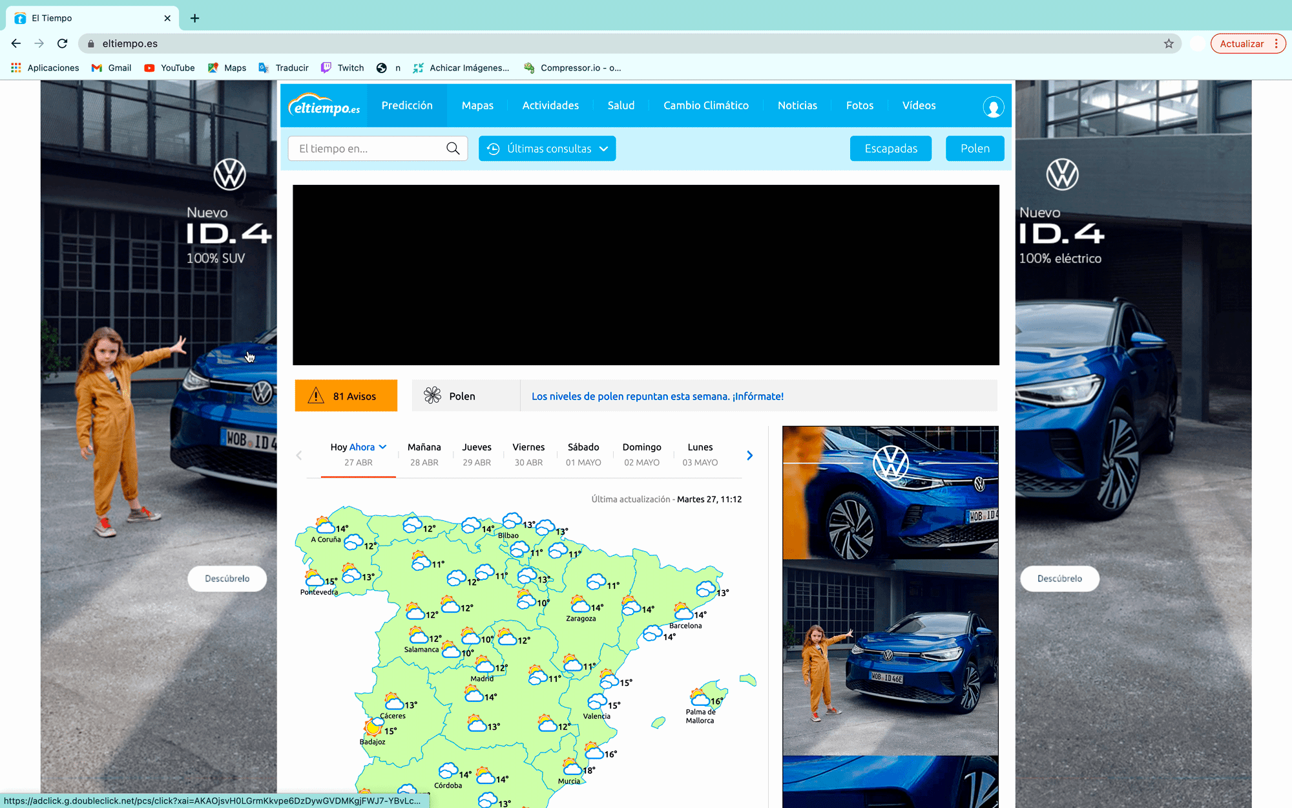Select the Jueves 29 ABR tab

point(477,454)
